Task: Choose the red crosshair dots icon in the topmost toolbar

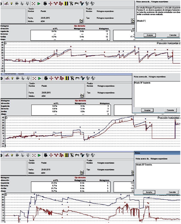Action: coord(50,3)
